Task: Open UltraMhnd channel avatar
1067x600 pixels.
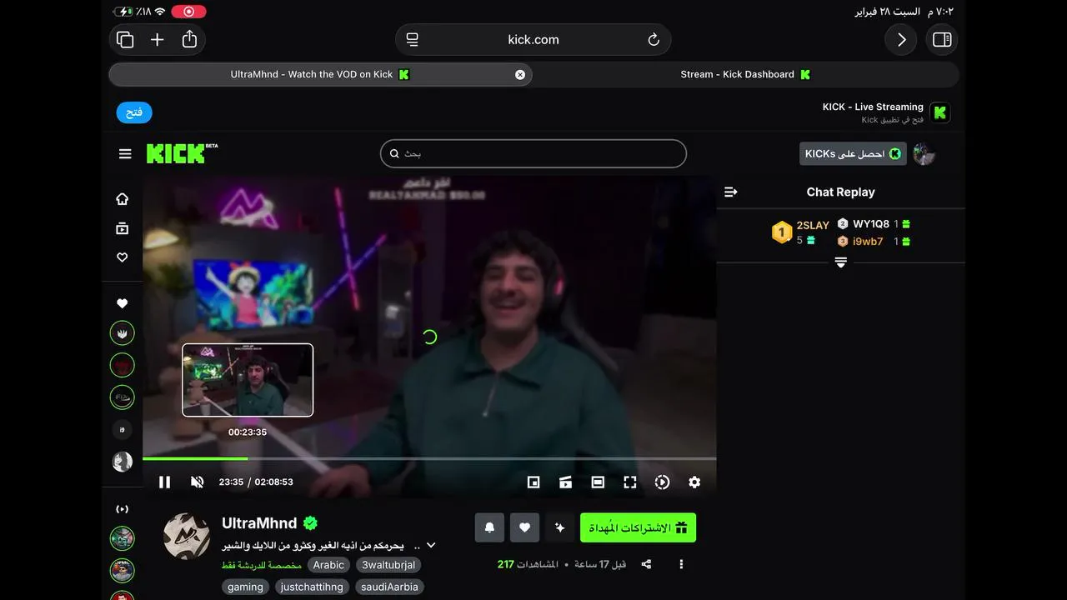Action: (x=187, y=536)
